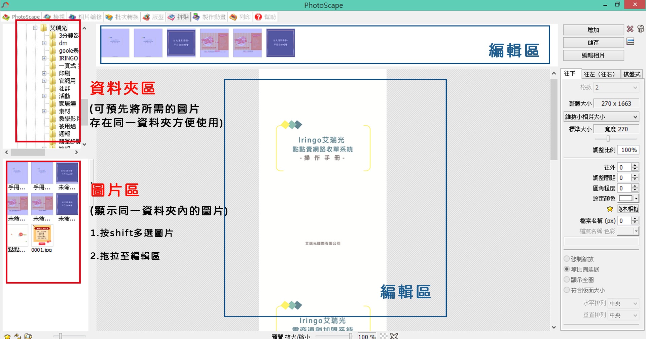Open the 幫助 help tab
The image size is (646, 339).
265,17
